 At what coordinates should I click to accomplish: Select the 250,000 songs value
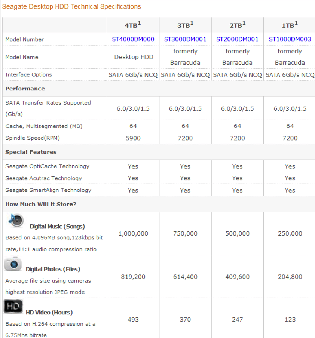[x=290, y=234]
